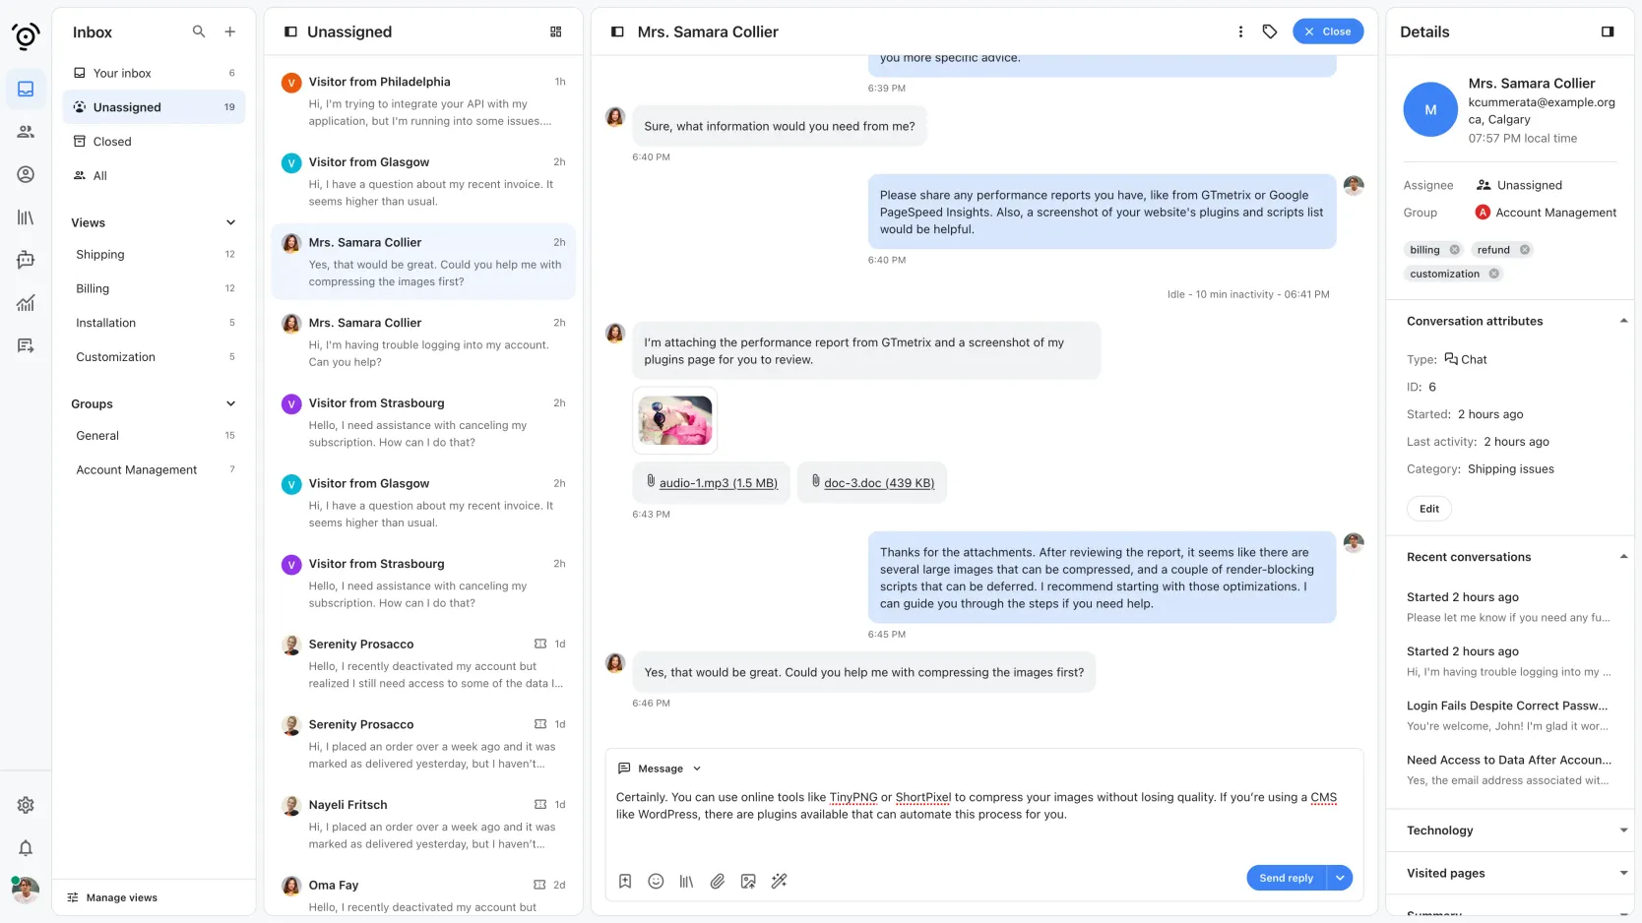
Task: Open the Billing view
Action: 93,288
